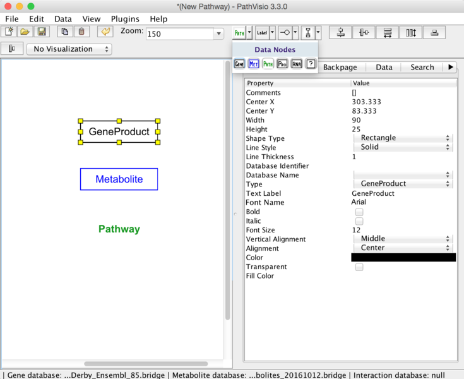This screenshot has height=379, width=464.
Task: Choose Metabolite node in Data Nodes popup
Action: point(254,64)
